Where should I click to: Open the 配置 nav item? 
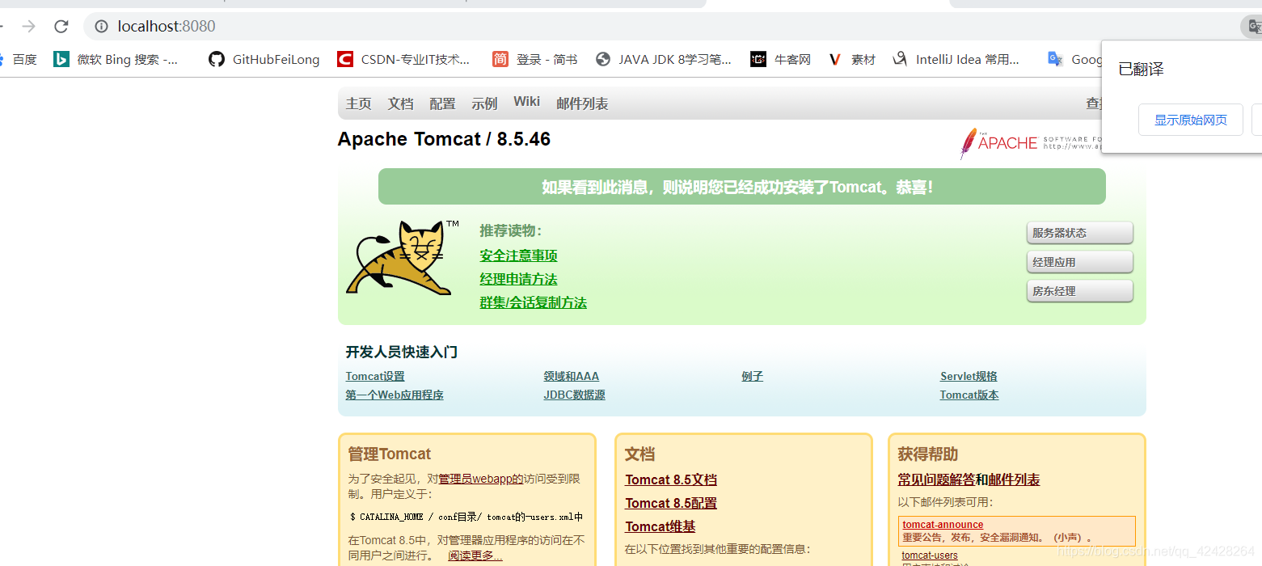443,103
